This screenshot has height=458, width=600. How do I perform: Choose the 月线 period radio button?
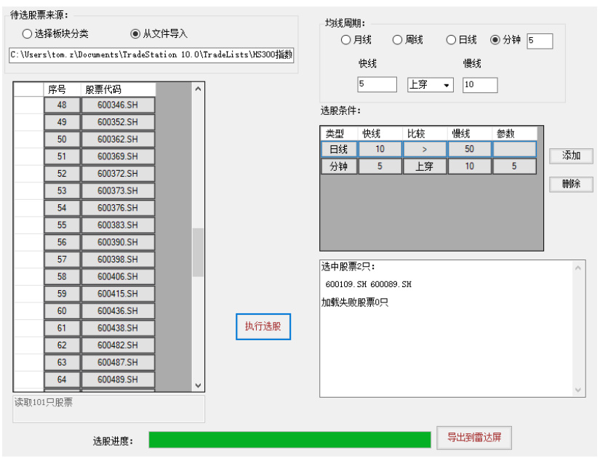[346, 40]
